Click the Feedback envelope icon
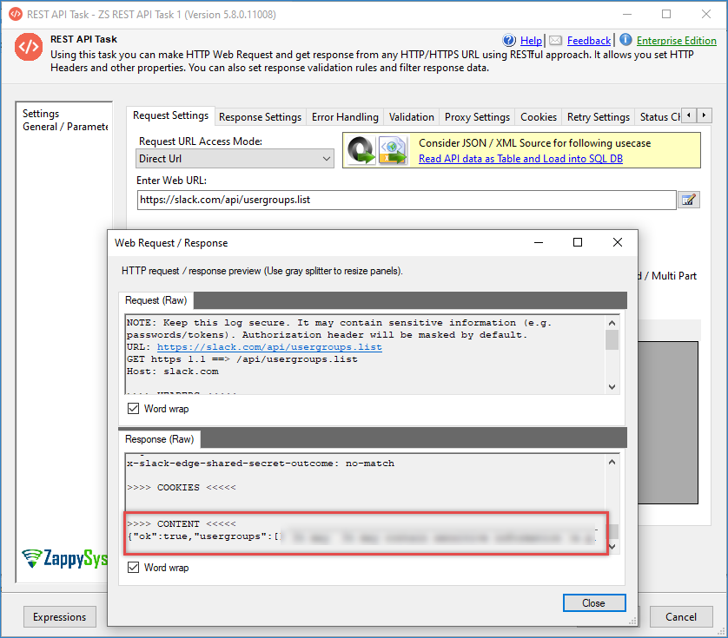This screenshot has width=728, height=638. [555, 41]
